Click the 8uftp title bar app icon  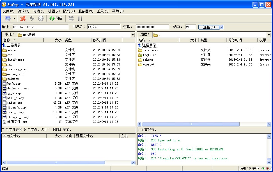point(4,4)
